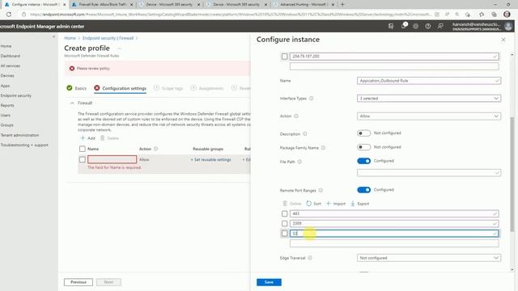
Task: Click the Previous button
Action: [79, 282]
